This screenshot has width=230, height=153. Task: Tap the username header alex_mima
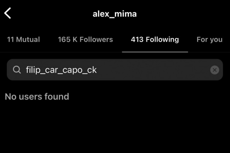(115, 14)
